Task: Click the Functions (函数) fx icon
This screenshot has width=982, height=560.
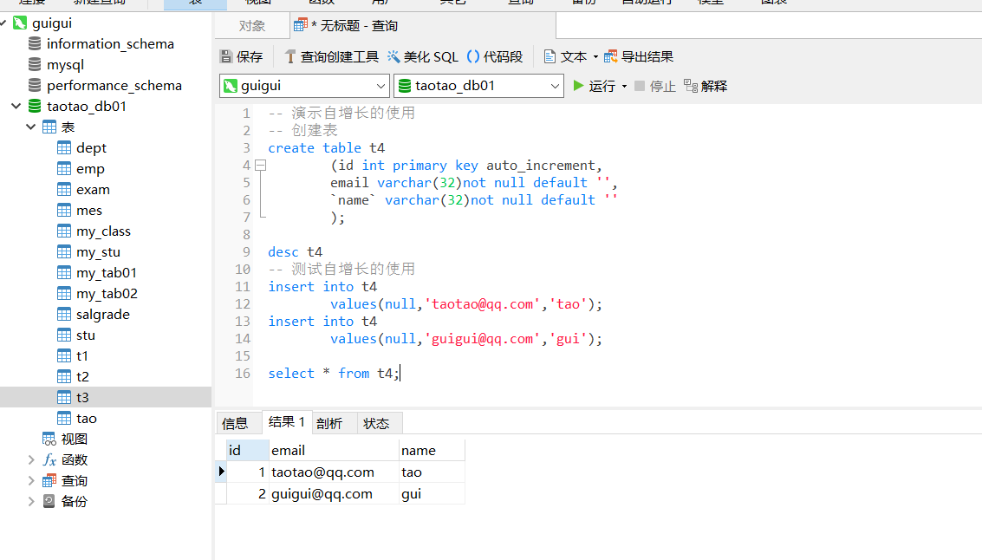Action: tap(49, 459)
